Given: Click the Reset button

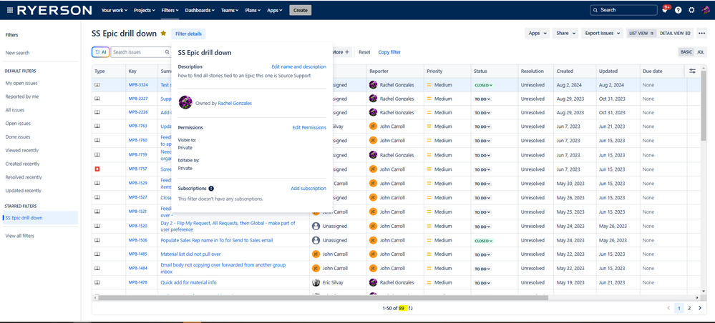Looking at the screenshot, I should point(364,52).
